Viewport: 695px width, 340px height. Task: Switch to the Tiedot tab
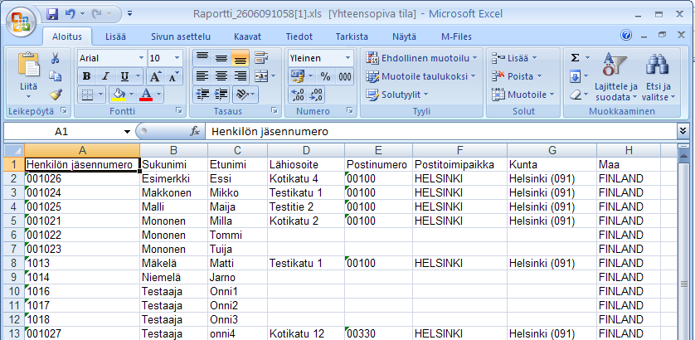click(299, 36)
